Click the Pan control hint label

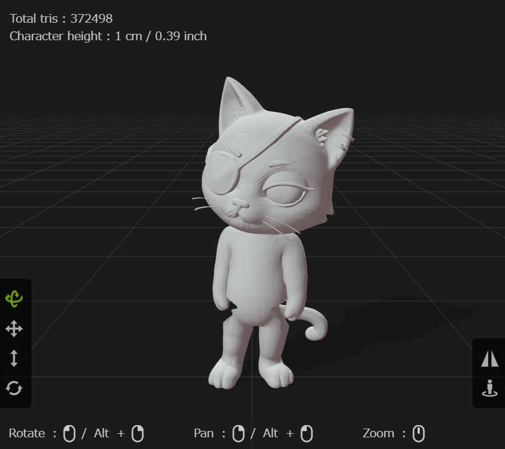pyautogui.click(x=204, y=433)
